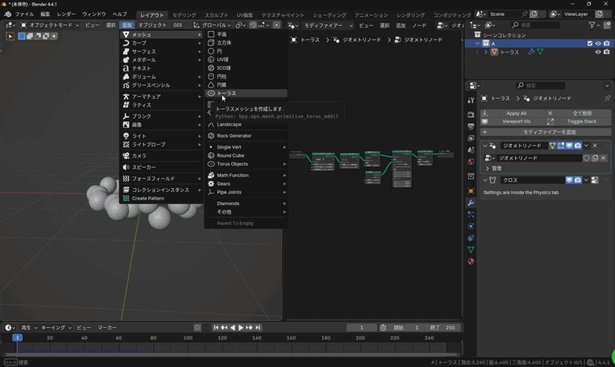Toggle geometry nodes modifier edit mode display

click(561, 145)
